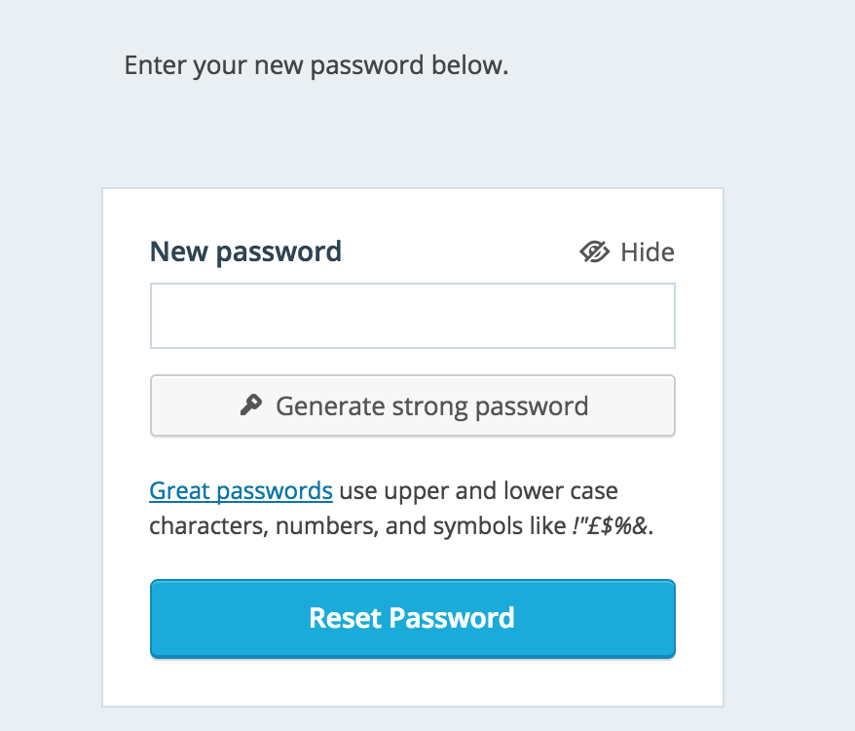Screen dimensions: 855x731
Task: Submit with the Reset Password button
Action: (x=412, y=619)
